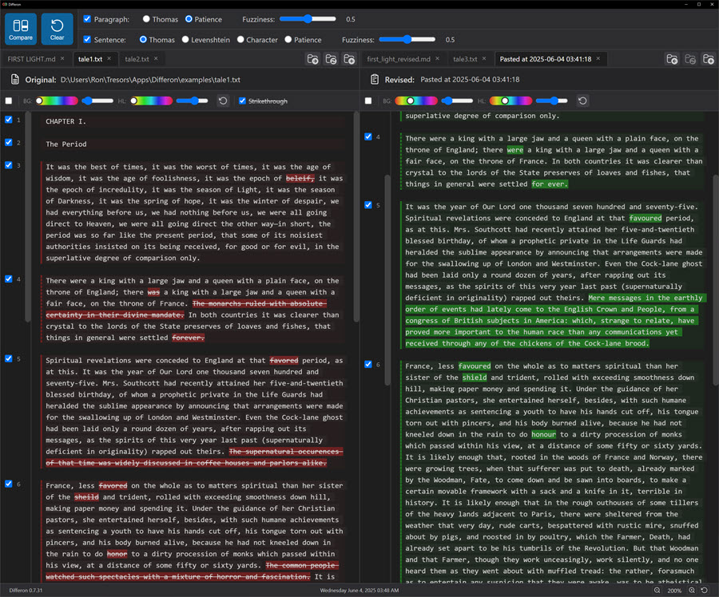Toggle the Strikethrough checkbox
This screenshot has height=597, width=719.
coord(242,101)
